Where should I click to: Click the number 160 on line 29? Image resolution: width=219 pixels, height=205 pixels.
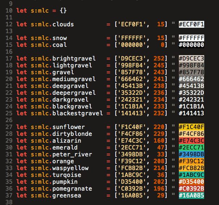[159, 141]
